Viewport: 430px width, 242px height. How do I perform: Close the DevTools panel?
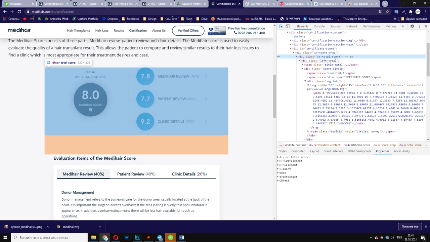point(425,26)
